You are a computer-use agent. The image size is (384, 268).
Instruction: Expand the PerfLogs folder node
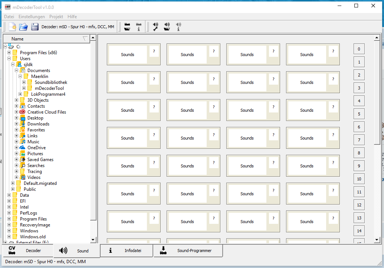[9, 213]
